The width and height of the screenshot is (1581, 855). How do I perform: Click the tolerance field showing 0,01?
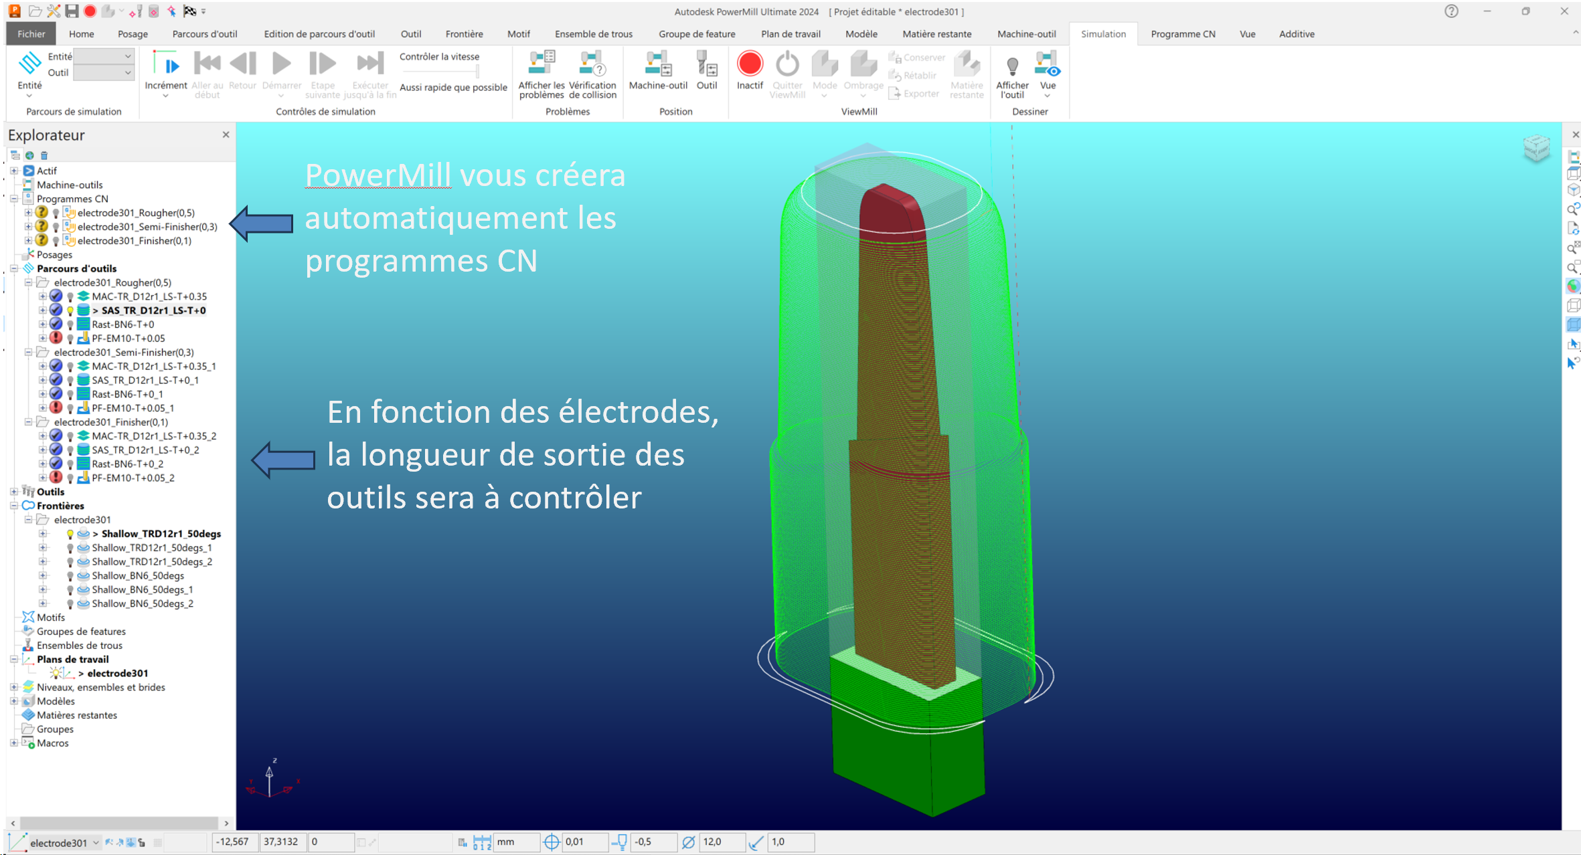(x=585, y=842)
